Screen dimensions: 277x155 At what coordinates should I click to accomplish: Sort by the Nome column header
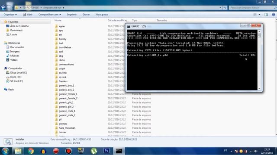58,20
